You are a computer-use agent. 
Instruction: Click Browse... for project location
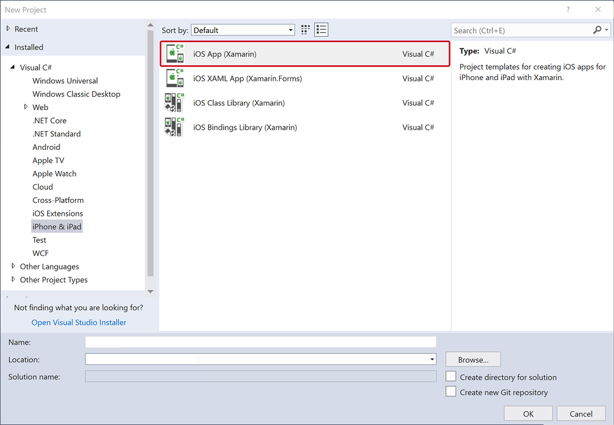(x=472, y=359)
